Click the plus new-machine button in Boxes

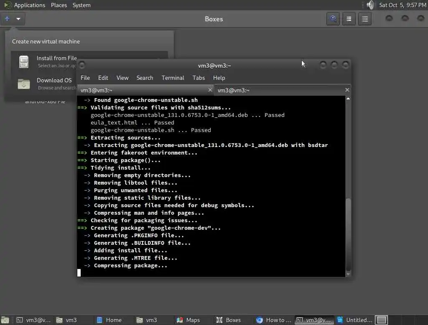tap(7, 19)
